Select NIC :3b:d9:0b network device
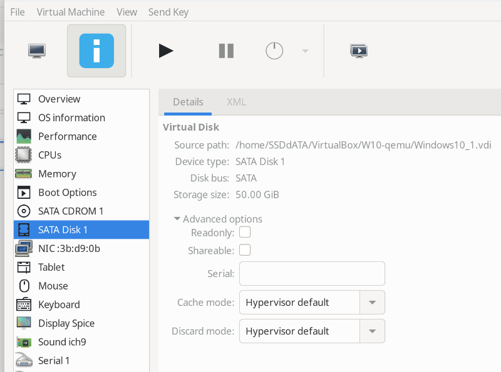Screen dimensions: 501x372 (69, 248)
